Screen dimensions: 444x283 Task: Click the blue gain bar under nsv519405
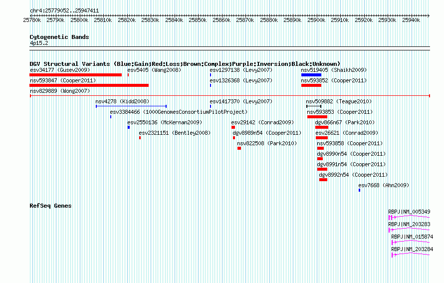click(311, 75)
